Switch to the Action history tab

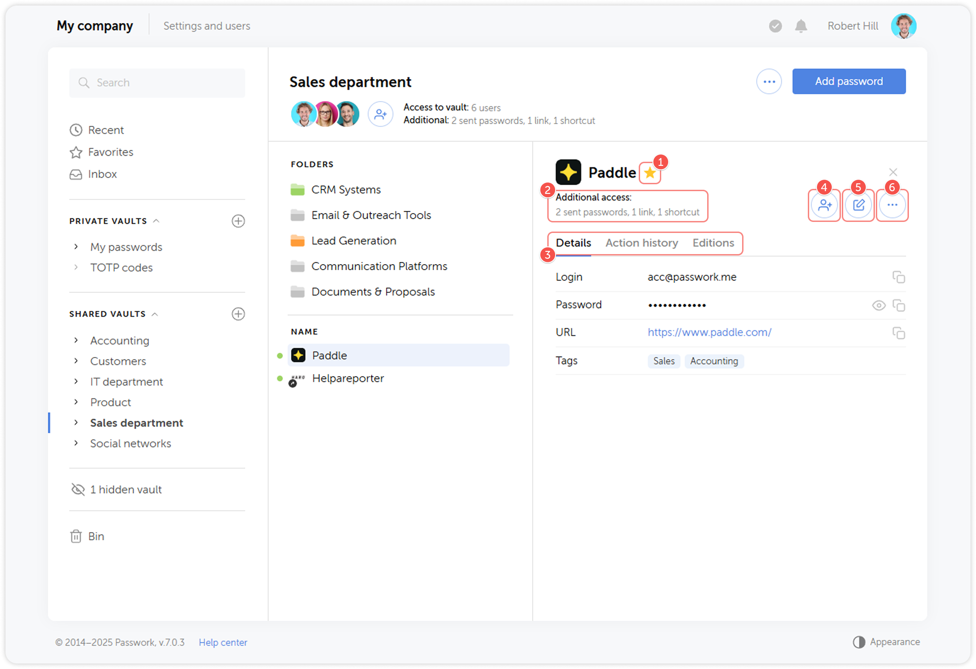tap(641, 243)
